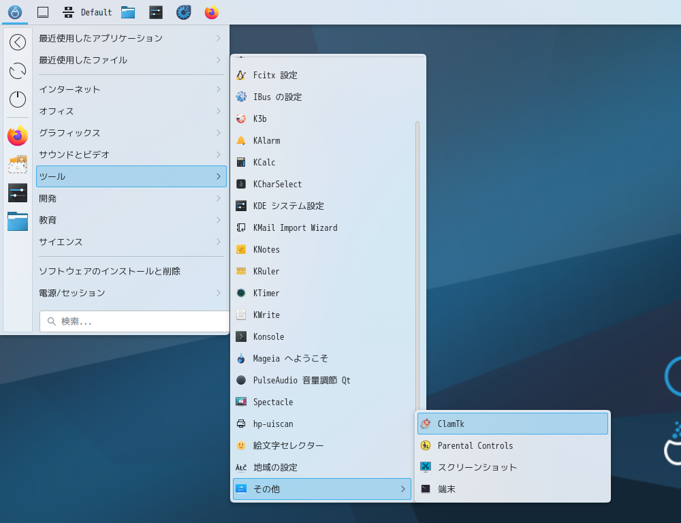Screen dimensions: 681x523
Task: Expand 最近使用したファイル submenu
Action: coord(131,60)
